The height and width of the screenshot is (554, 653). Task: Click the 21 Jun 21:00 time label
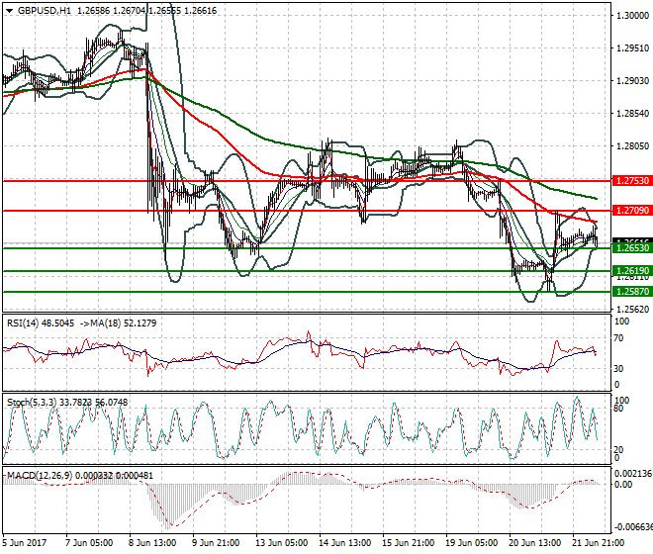point(598,543)
